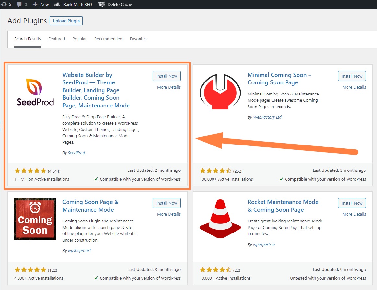Install the Minimal Coming Soon plugin

pyautogui.click(x=352, y=76)
